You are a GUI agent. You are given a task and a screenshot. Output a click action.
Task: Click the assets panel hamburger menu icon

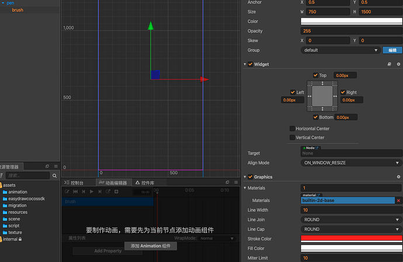[56, 166]
